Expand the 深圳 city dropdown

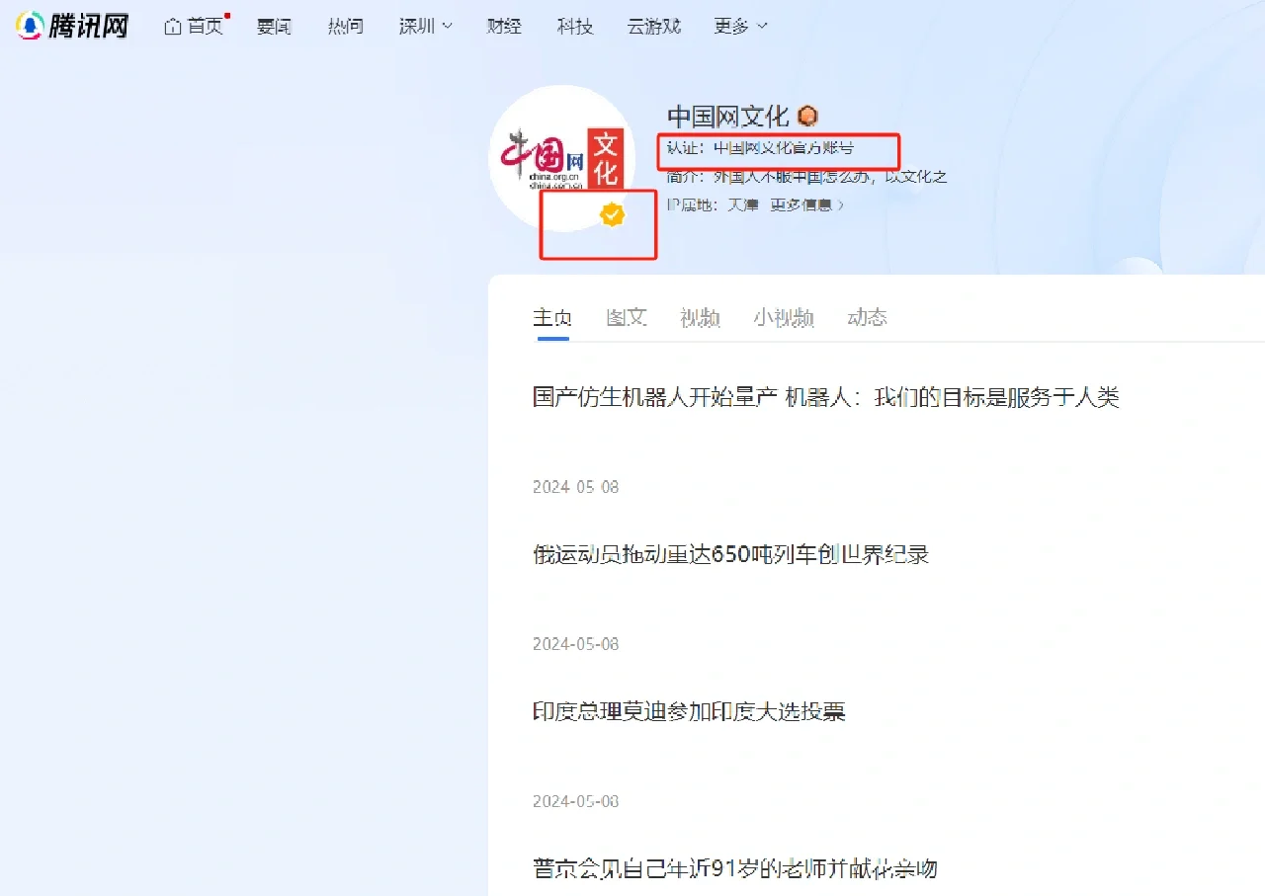[426, 27]
